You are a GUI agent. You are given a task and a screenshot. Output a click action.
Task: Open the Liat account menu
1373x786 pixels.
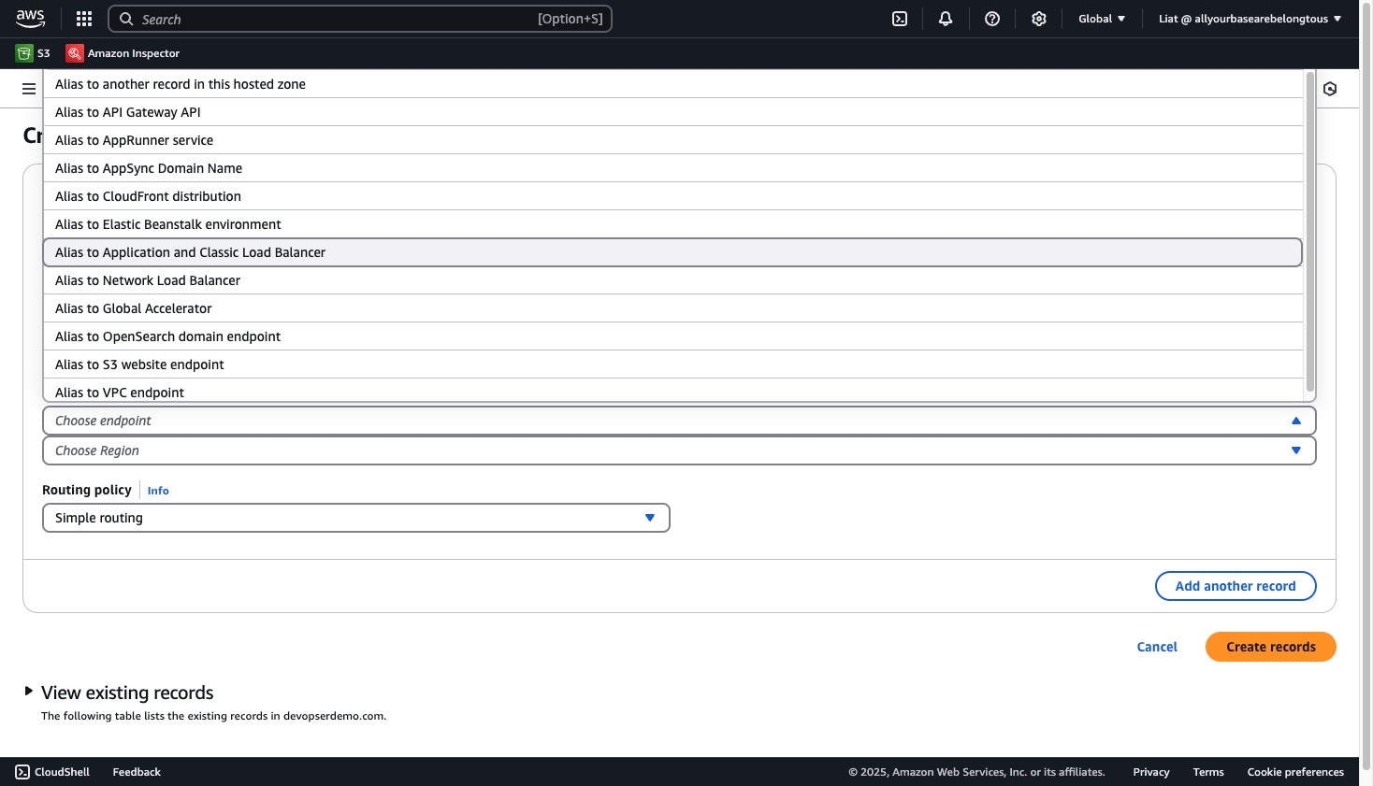pos(1250,19)
